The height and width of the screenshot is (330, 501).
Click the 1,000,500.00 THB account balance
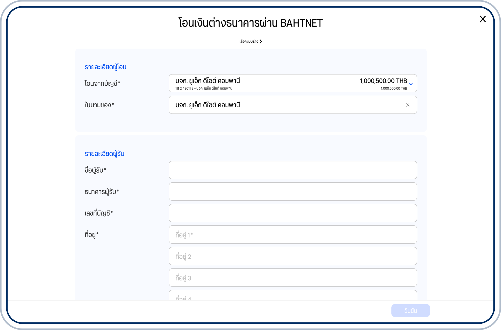point(383,81)
